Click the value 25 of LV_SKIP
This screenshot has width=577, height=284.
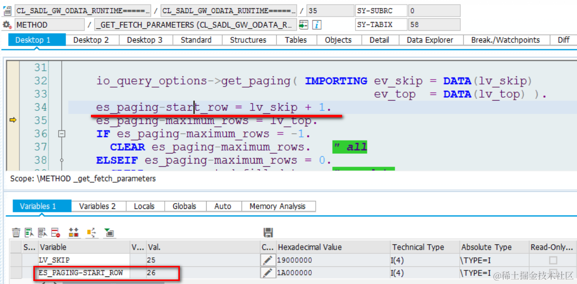click(203, 260)
